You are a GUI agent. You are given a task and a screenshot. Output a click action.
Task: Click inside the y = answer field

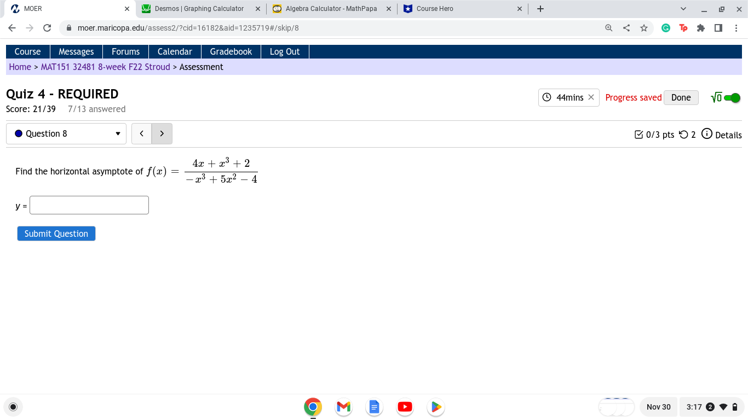(89, 205)
